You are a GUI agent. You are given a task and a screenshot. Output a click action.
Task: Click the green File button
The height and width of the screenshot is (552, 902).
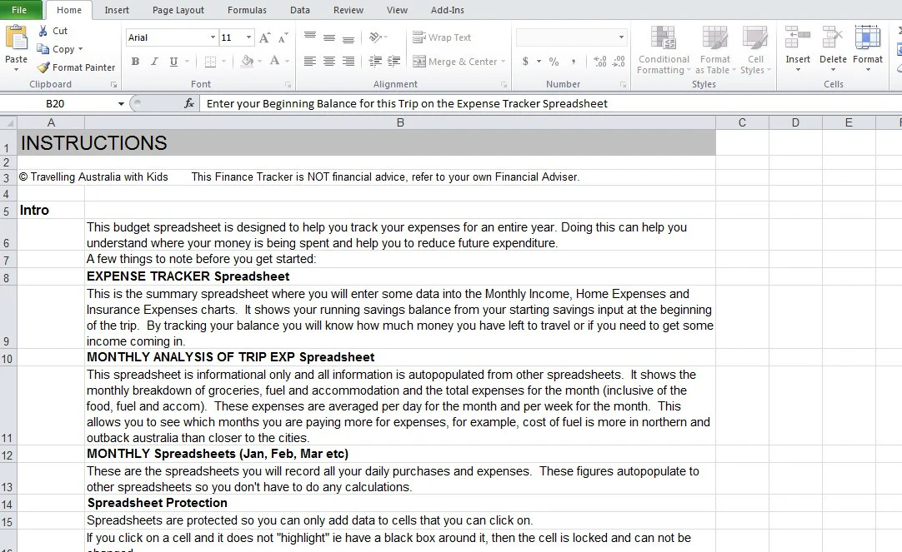pos(19,10)
